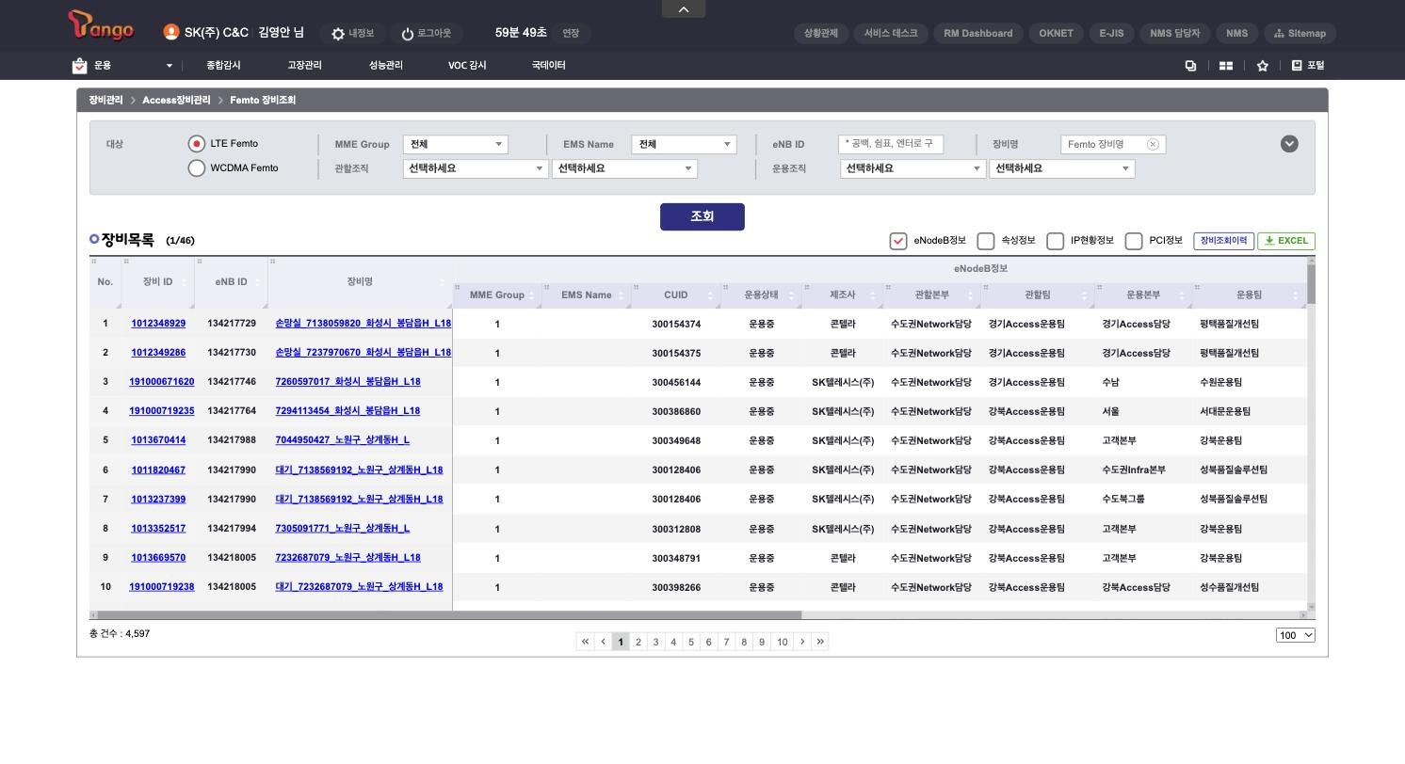Go to the first page of results

[x=585, y=642]
